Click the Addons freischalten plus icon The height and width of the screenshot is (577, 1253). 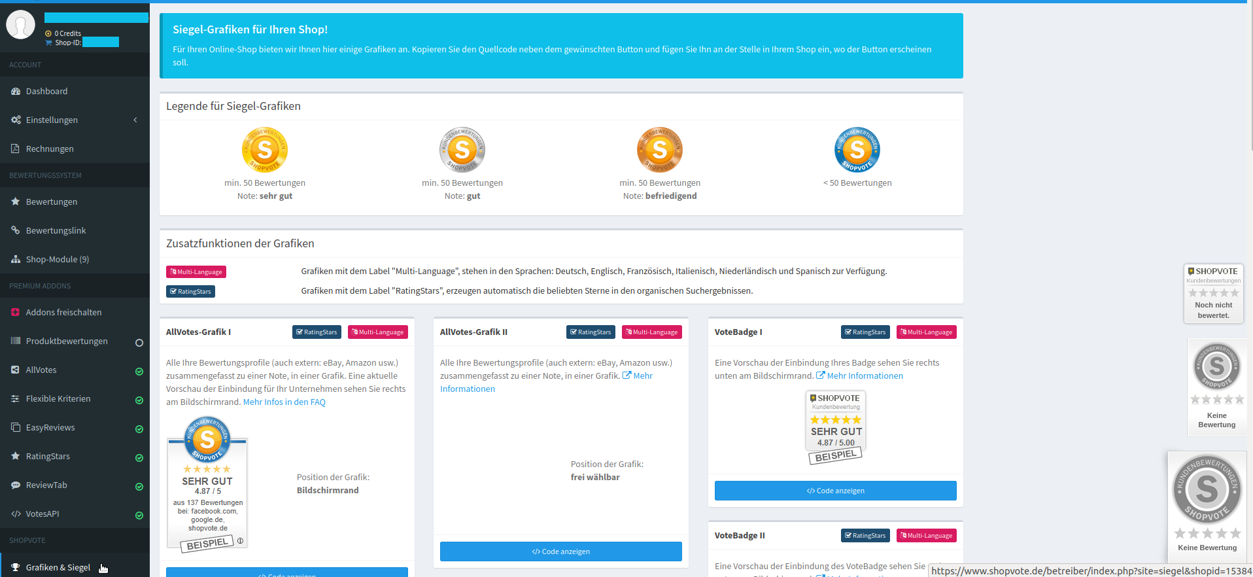coord(16,313)
